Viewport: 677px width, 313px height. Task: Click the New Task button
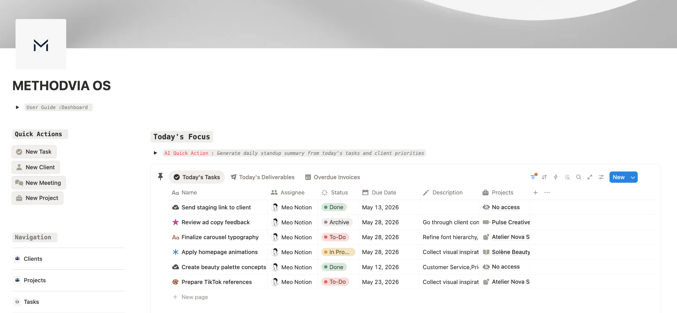pyautogui.click(x=34, y=152)
